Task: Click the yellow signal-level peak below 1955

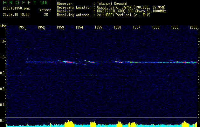Action: click(x=93, y=124)
